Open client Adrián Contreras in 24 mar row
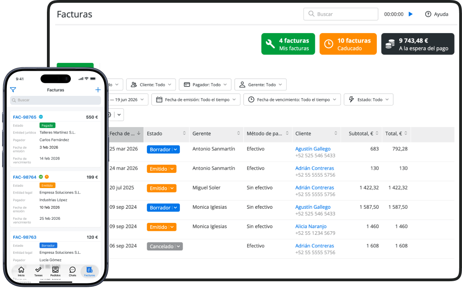The image size is (462, 289). [x=314, y=168]
